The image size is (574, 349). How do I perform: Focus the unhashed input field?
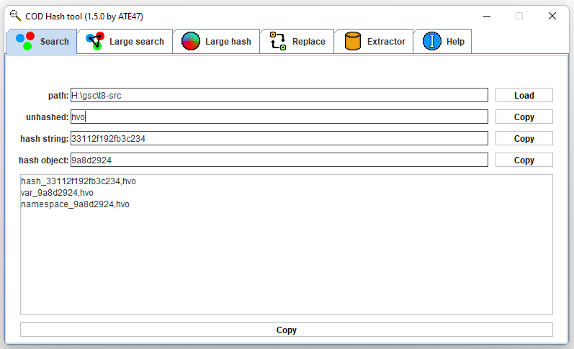point(279,117)
